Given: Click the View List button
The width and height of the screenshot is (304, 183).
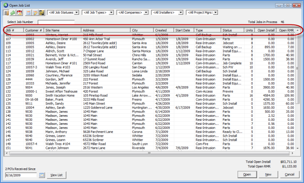Looking at the screenshot, I should (57, 175).
